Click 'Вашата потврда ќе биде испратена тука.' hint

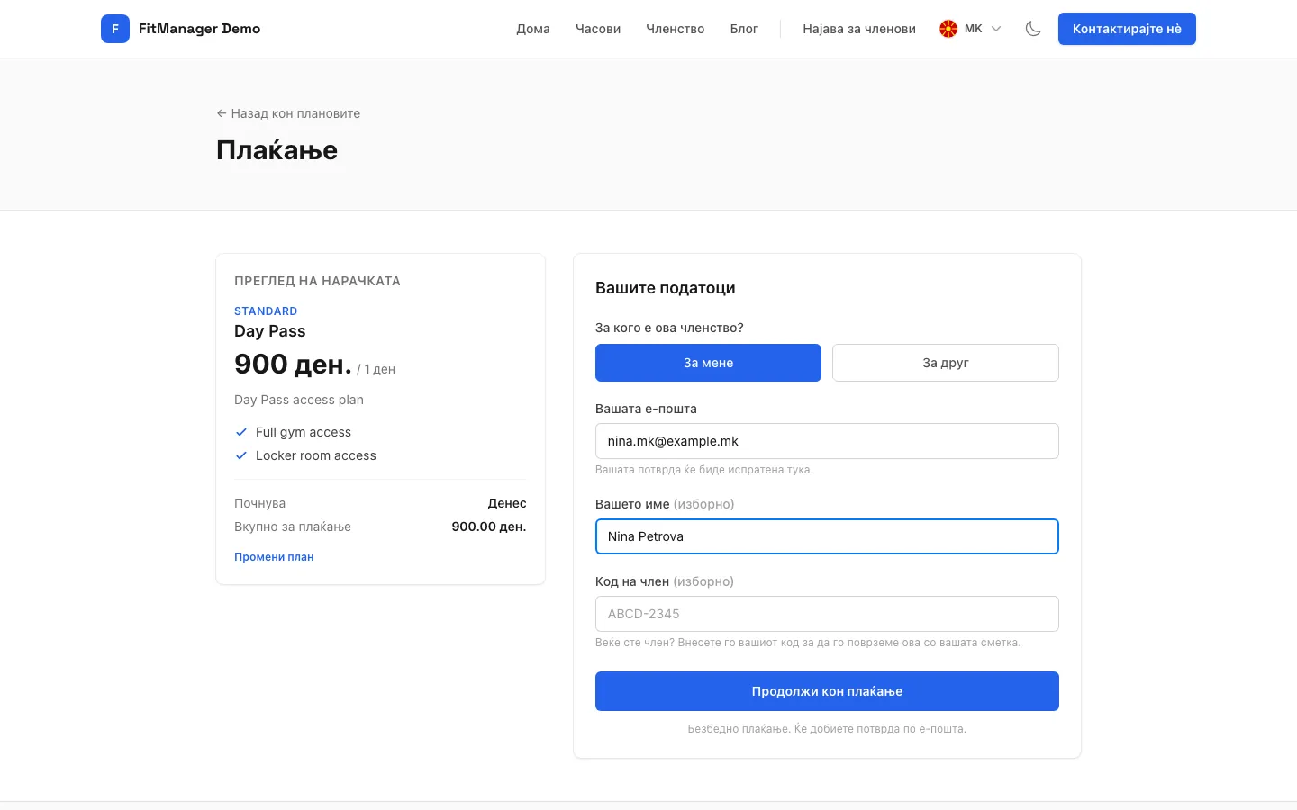point(704,470)
